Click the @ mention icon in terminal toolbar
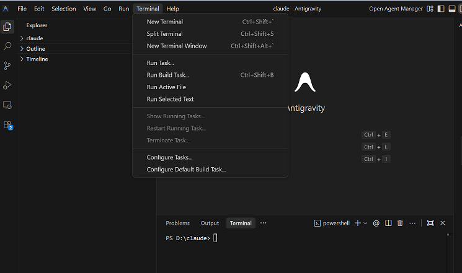The width and height of the screenshot is (462, 273). coord(376,223)
